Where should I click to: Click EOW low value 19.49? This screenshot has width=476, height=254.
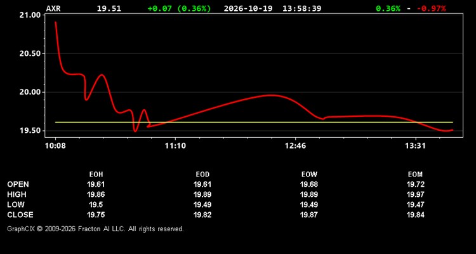point(309,204)
